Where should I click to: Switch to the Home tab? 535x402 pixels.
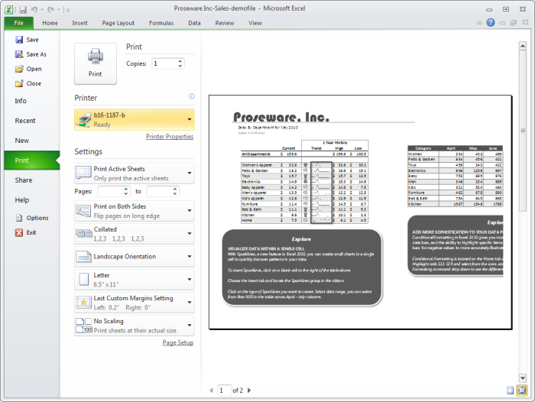point(50,23)
